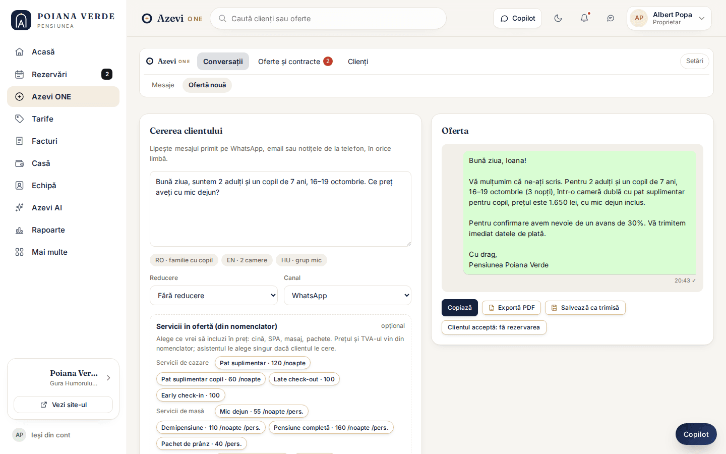726x454 pixels.
Task: Open Rapoarte chart icon
Action: pos(20,230)
